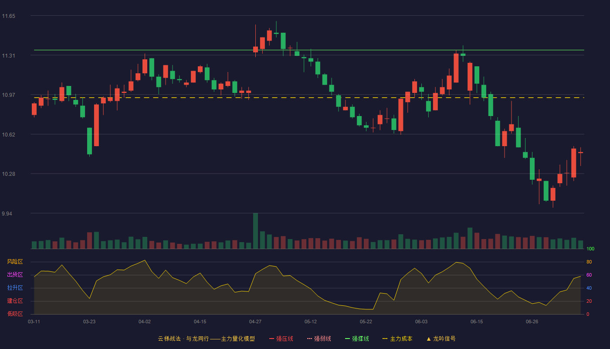Toggle the 龙吟信号 triangle legend entry

441,339
